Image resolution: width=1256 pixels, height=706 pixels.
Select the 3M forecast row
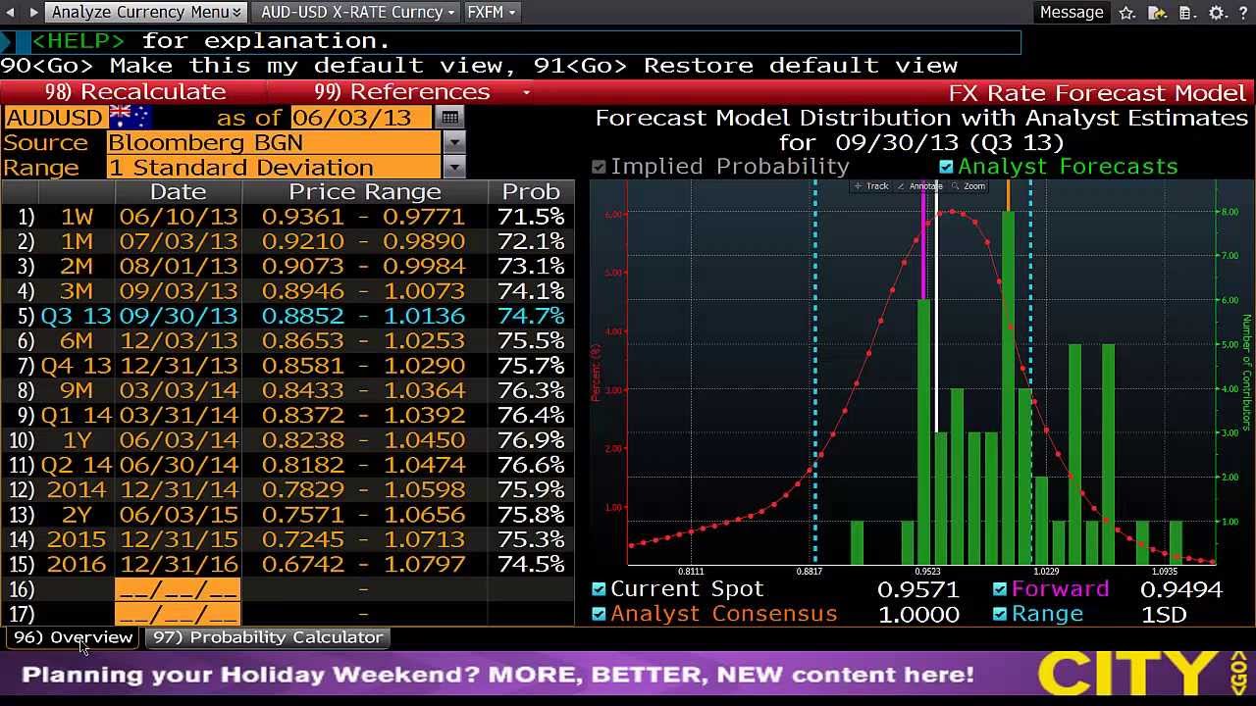click(x=288, y=291)
